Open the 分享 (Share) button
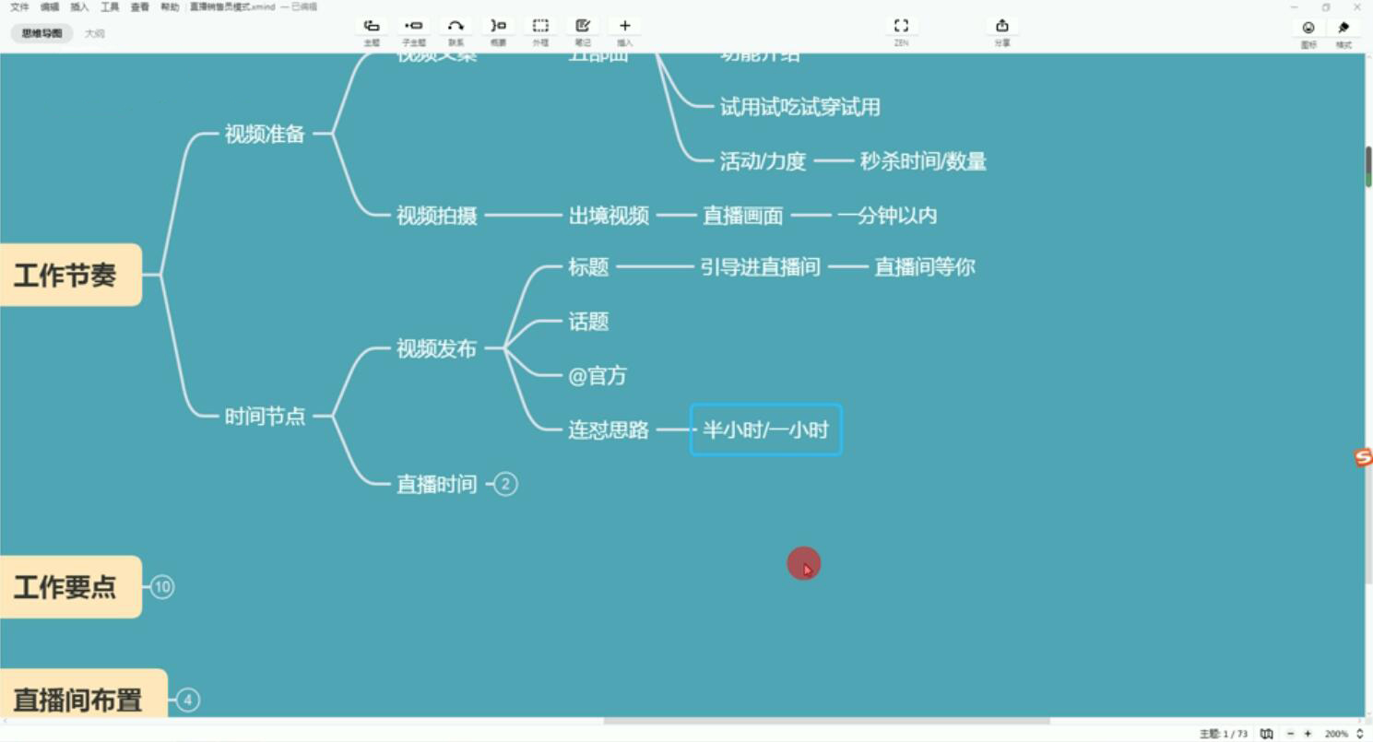The height and width of the screenshot is (742, 1373). pos(1002,26)
